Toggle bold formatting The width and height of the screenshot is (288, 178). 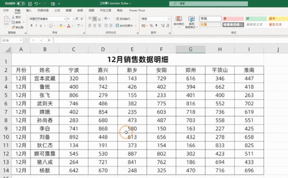(31, 26)
